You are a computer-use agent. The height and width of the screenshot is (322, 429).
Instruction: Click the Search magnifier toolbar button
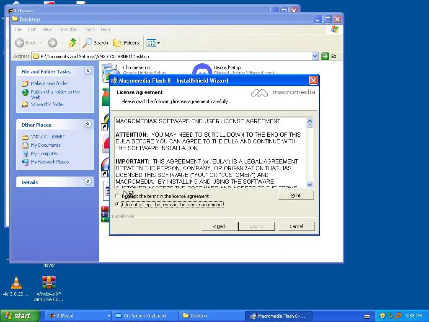coord(95,43)
